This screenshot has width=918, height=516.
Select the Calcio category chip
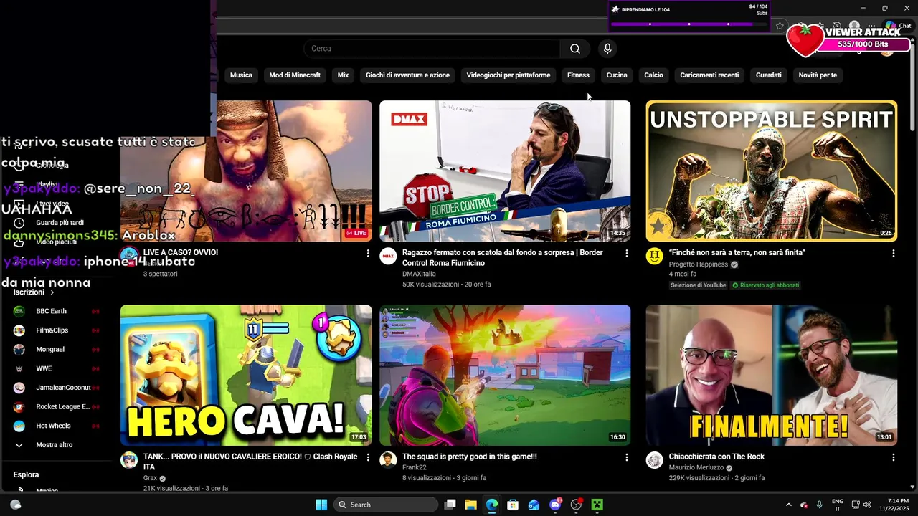click(653, 75)
